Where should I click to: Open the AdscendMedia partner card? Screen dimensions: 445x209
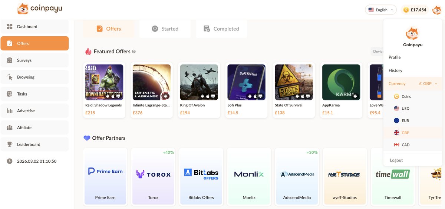[x=297, y=176]
